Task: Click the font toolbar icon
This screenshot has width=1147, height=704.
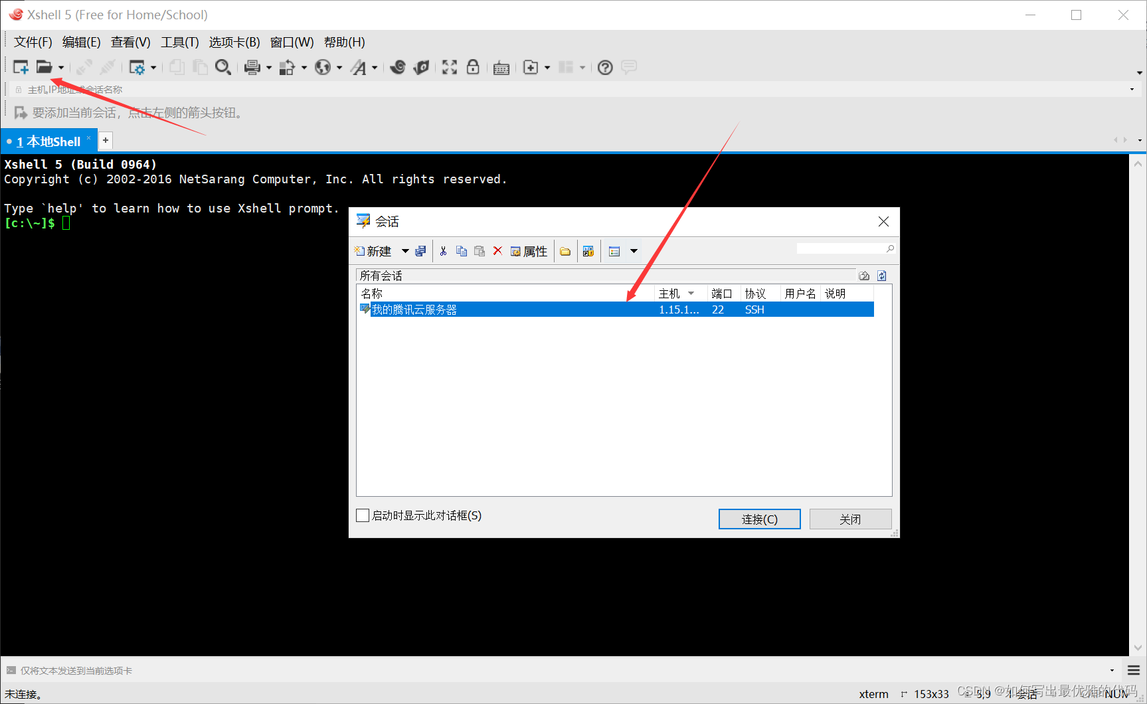Action: pos(359,67)
